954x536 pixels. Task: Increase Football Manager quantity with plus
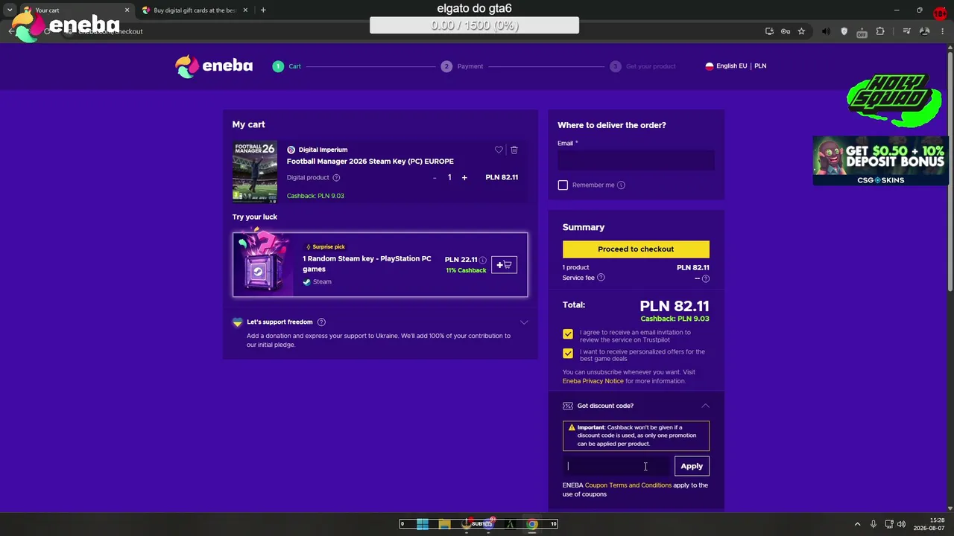tap(464, 178)
